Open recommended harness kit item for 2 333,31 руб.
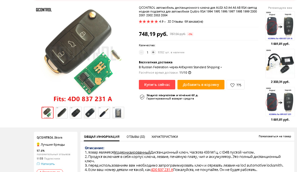This screenshot has height=172, width=297. pyautogui.click(x=280, y=64)
